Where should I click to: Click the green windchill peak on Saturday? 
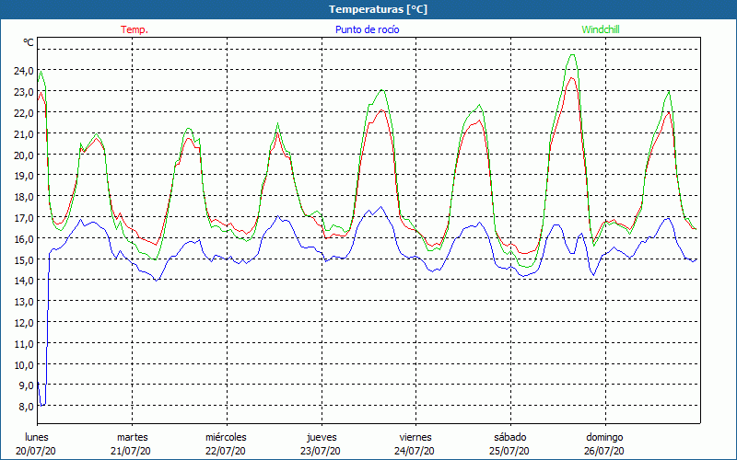[572, 55]
